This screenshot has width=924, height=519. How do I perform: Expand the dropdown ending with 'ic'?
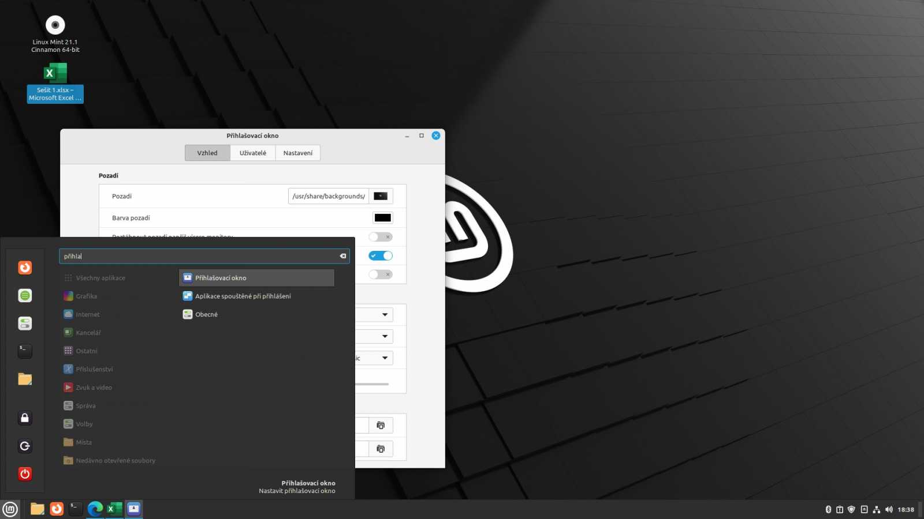point(374,358)
